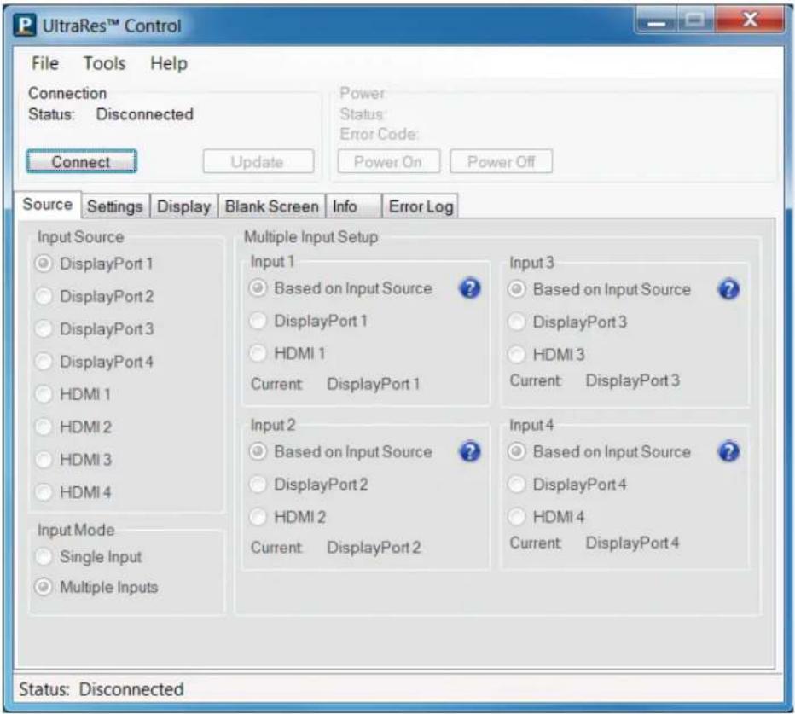Set Input 4 to HDMI 4
The width and height of the screenshot is (795, 714).
pyautogui.click(x=517, y=517)
